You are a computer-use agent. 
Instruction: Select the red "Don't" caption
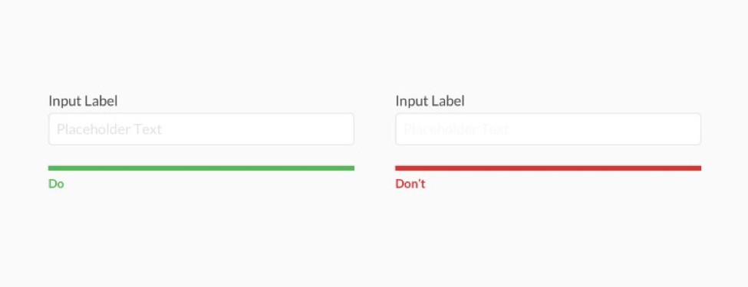coord(410,184)
